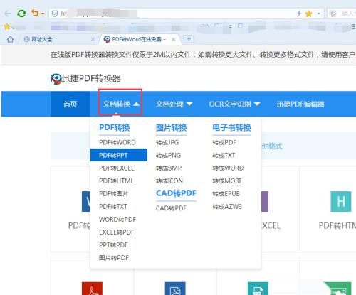Select 转成TXT under 电子书转换
The image size is (356, 295).
(x=224, y=155)
